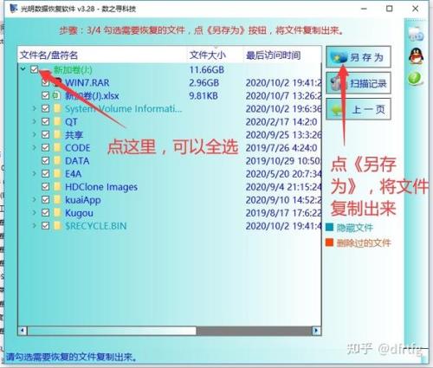Uncheck the DATA folder checkbox
This screenshot has height=368, width=433.
(45, 160)
